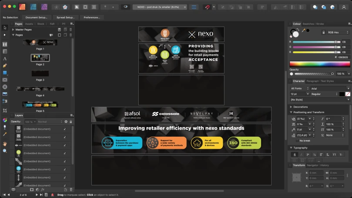Open layer blend options gear icon
The width and height of the screenshot is (352, 198).
point(66,121)
